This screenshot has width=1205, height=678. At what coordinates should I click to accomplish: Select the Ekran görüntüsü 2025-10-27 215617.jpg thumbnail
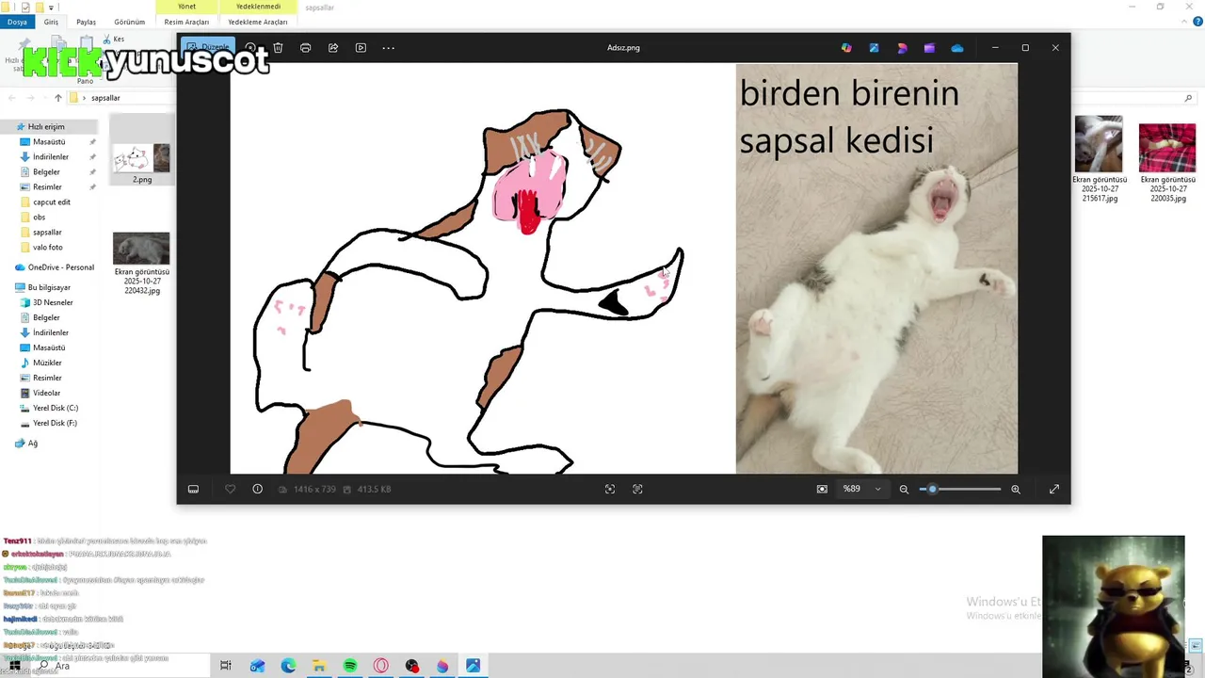tap(1099, 143)
